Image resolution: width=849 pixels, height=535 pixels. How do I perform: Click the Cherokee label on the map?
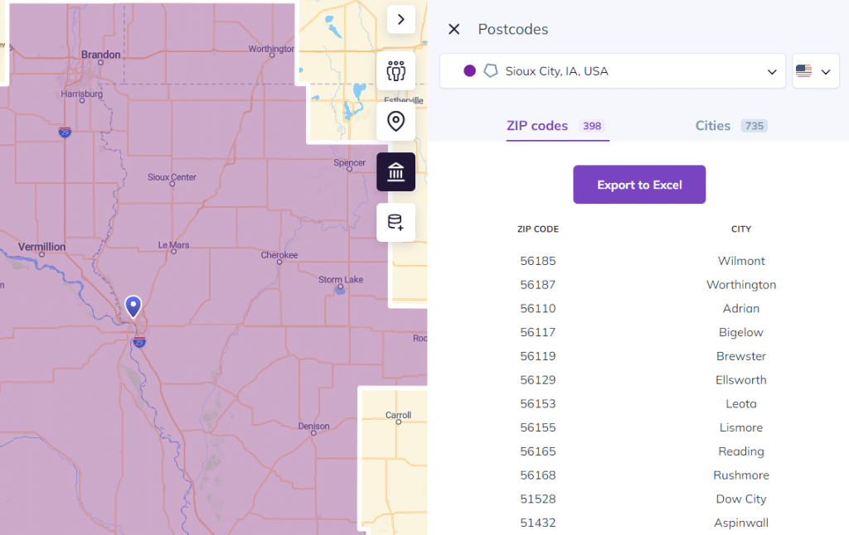pos(279,255)
